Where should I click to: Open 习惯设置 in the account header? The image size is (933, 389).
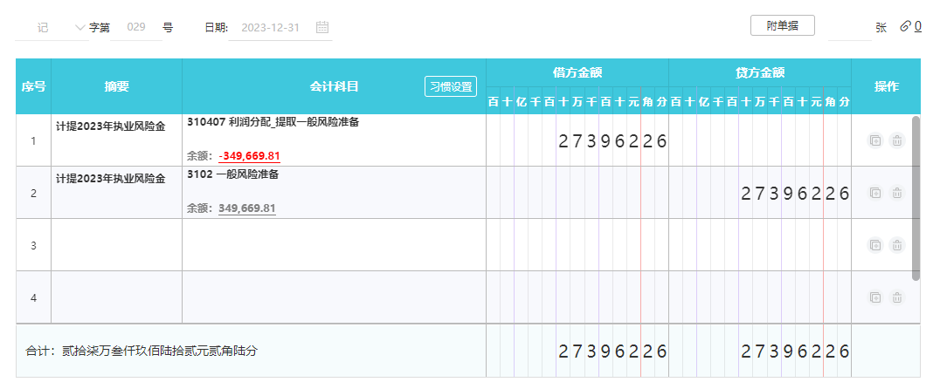[451, 86]
